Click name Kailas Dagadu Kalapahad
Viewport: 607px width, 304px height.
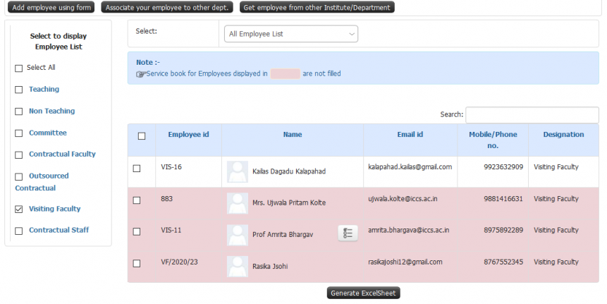289,171
